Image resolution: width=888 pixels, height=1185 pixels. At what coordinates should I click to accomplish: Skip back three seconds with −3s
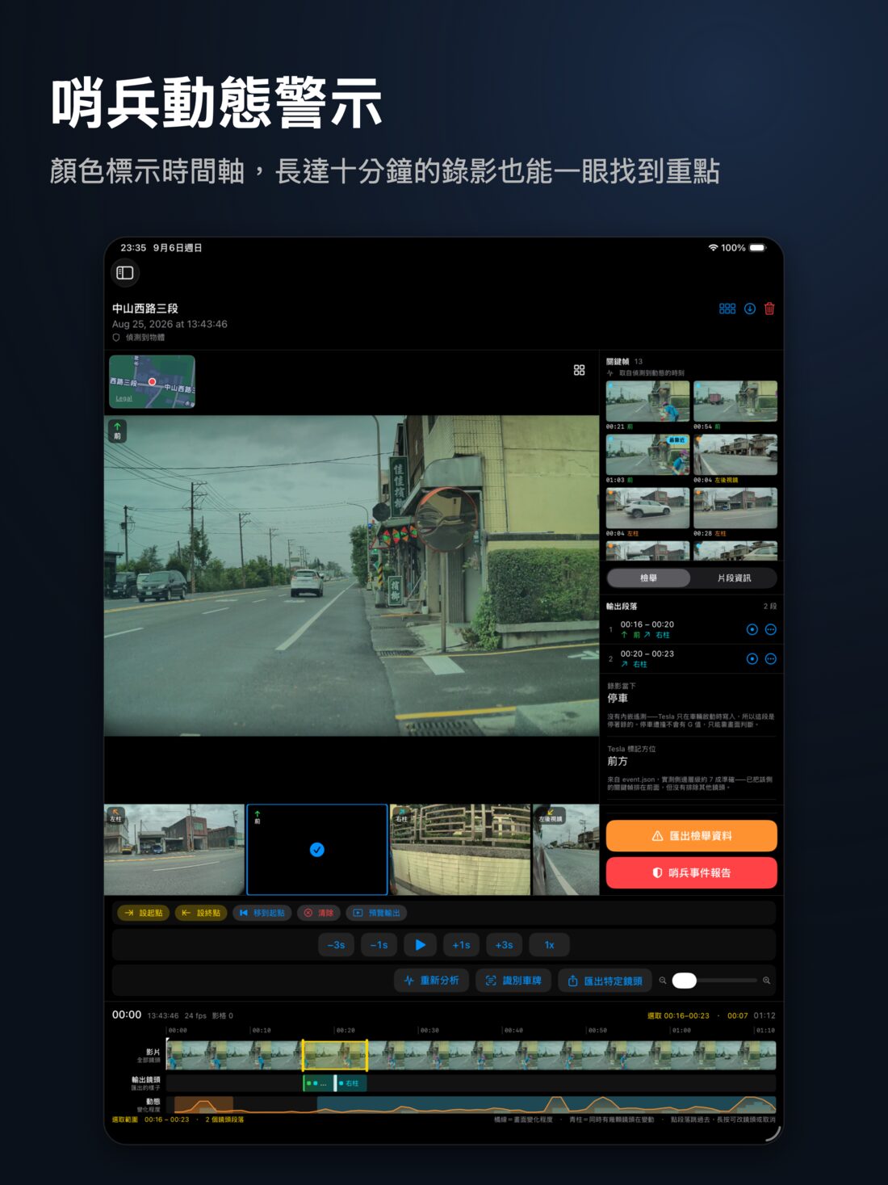tap(336, 945)
